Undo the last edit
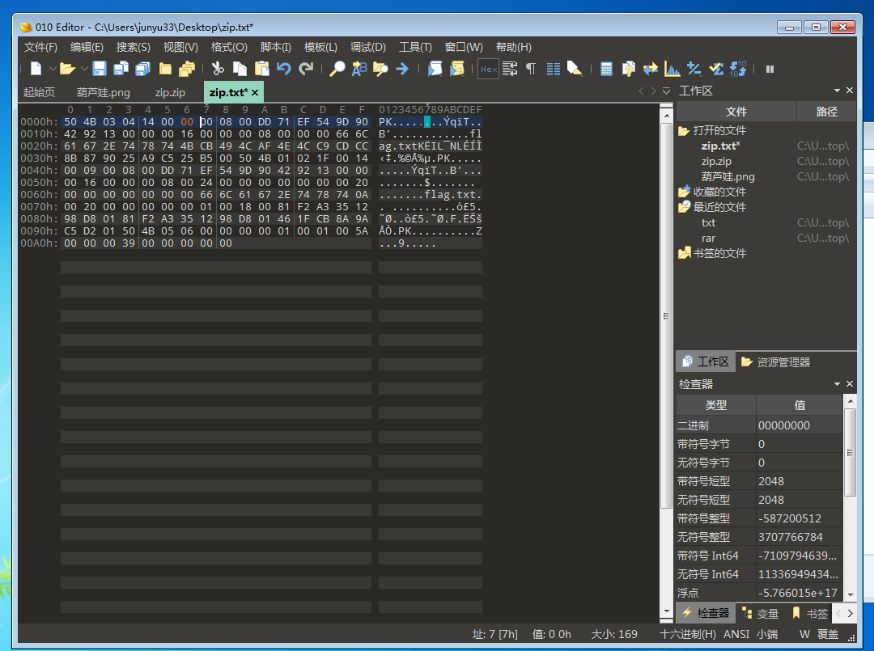This screenshot has height=651, width=874. [x=284, y=69]
